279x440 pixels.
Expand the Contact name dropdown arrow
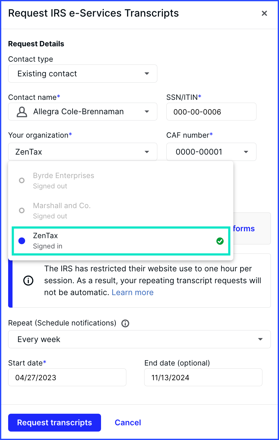pos(147,112)
